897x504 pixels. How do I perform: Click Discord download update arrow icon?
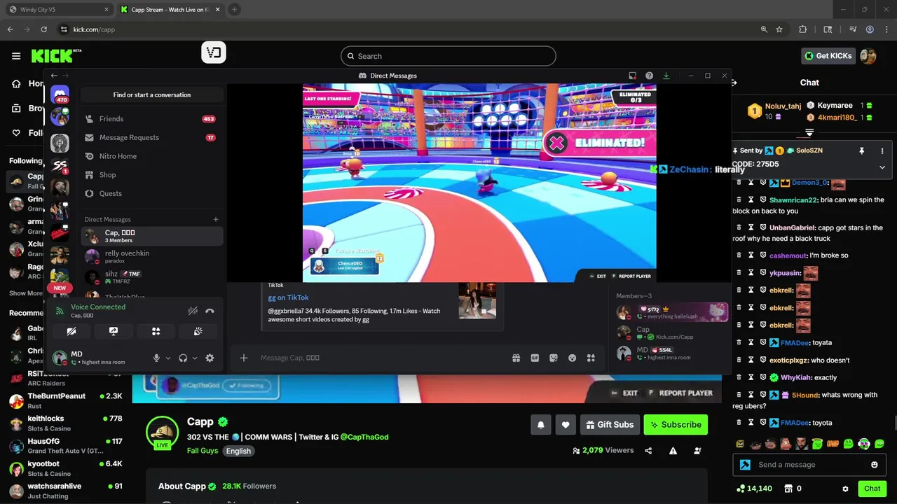click(x=666, y=76)
